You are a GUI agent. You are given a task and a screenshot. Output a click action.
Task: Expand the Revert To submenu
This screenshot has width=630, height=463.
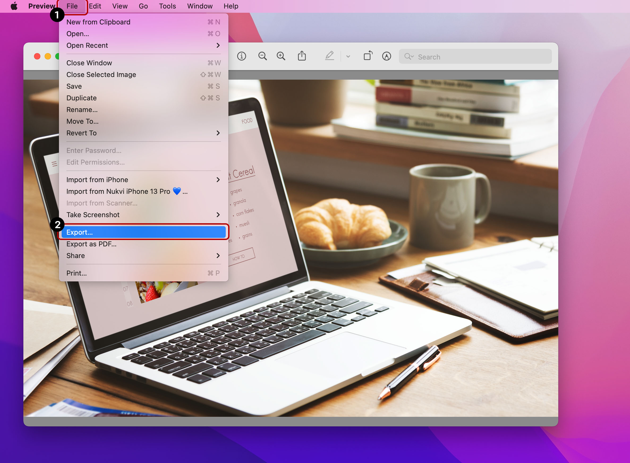click(143, 133)
